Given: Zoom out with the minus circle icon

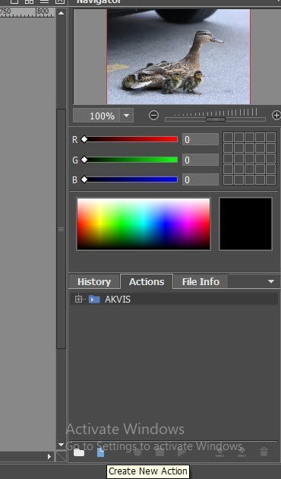Looking at the screenshot, I should click(153, 116).
